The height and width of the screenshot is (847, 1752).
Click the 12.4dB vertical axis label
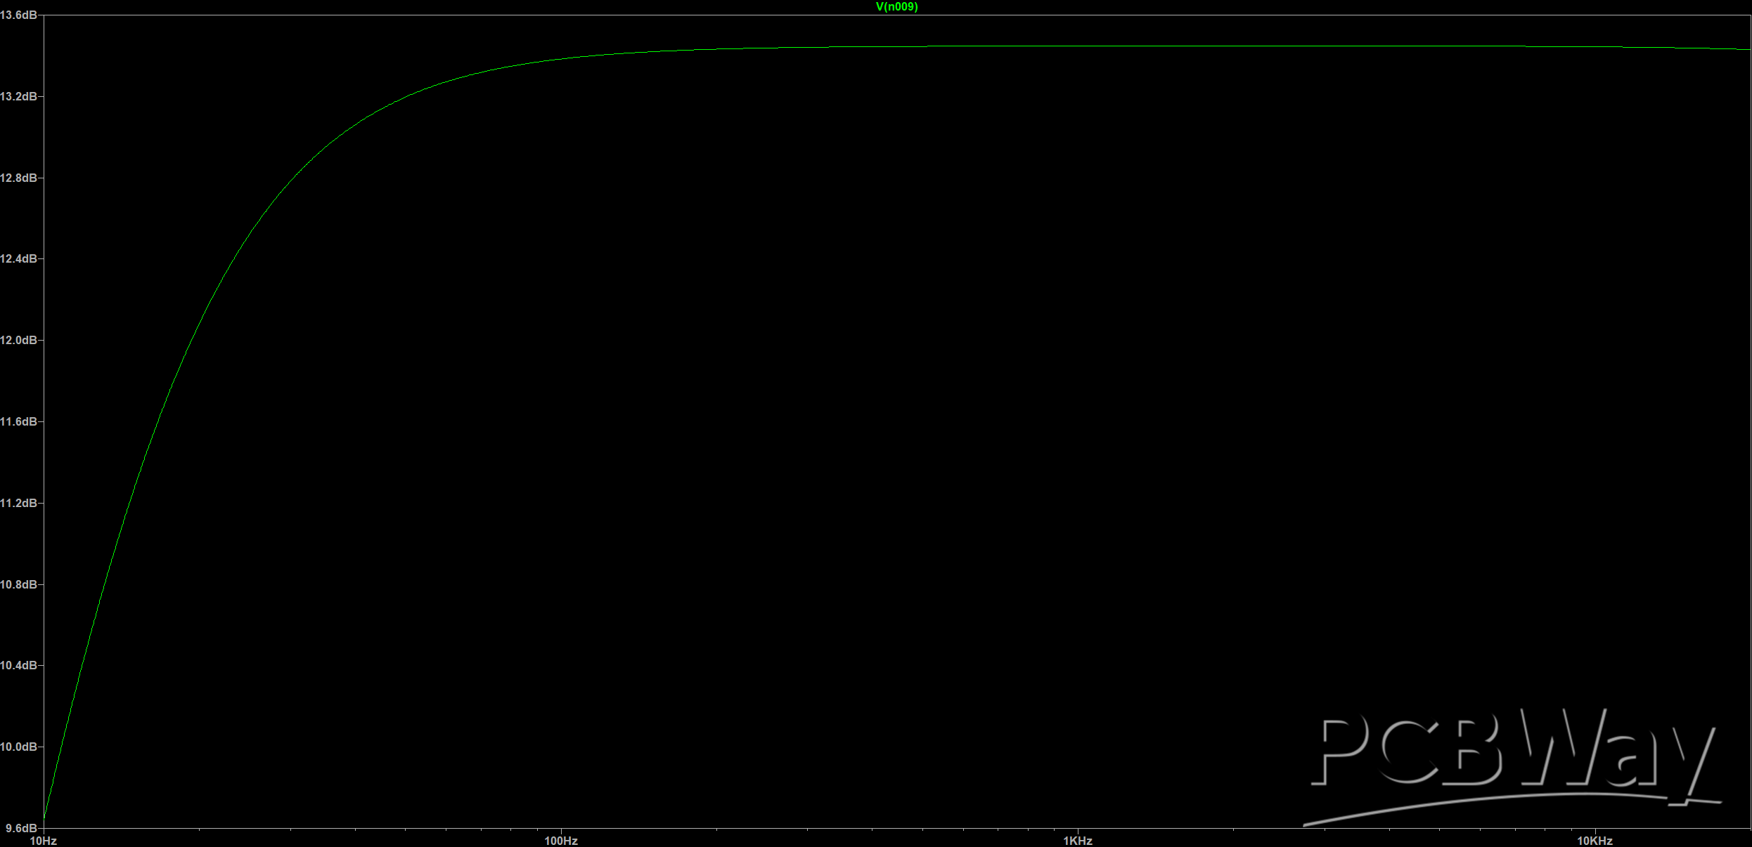pyautogui.click(x=18, y=258)
